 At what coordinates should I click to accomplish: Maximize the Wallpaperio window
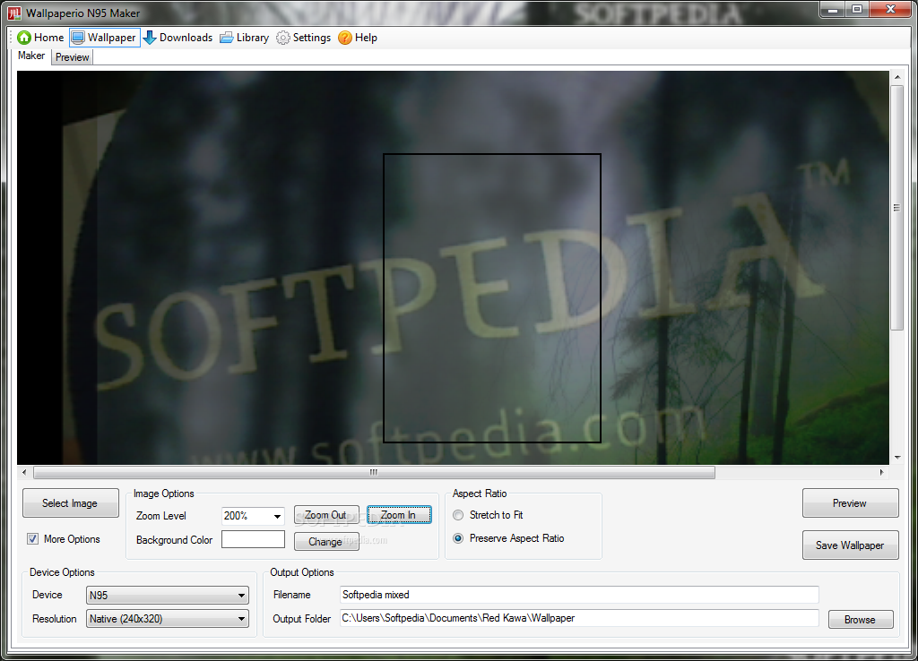pos(857,10)
